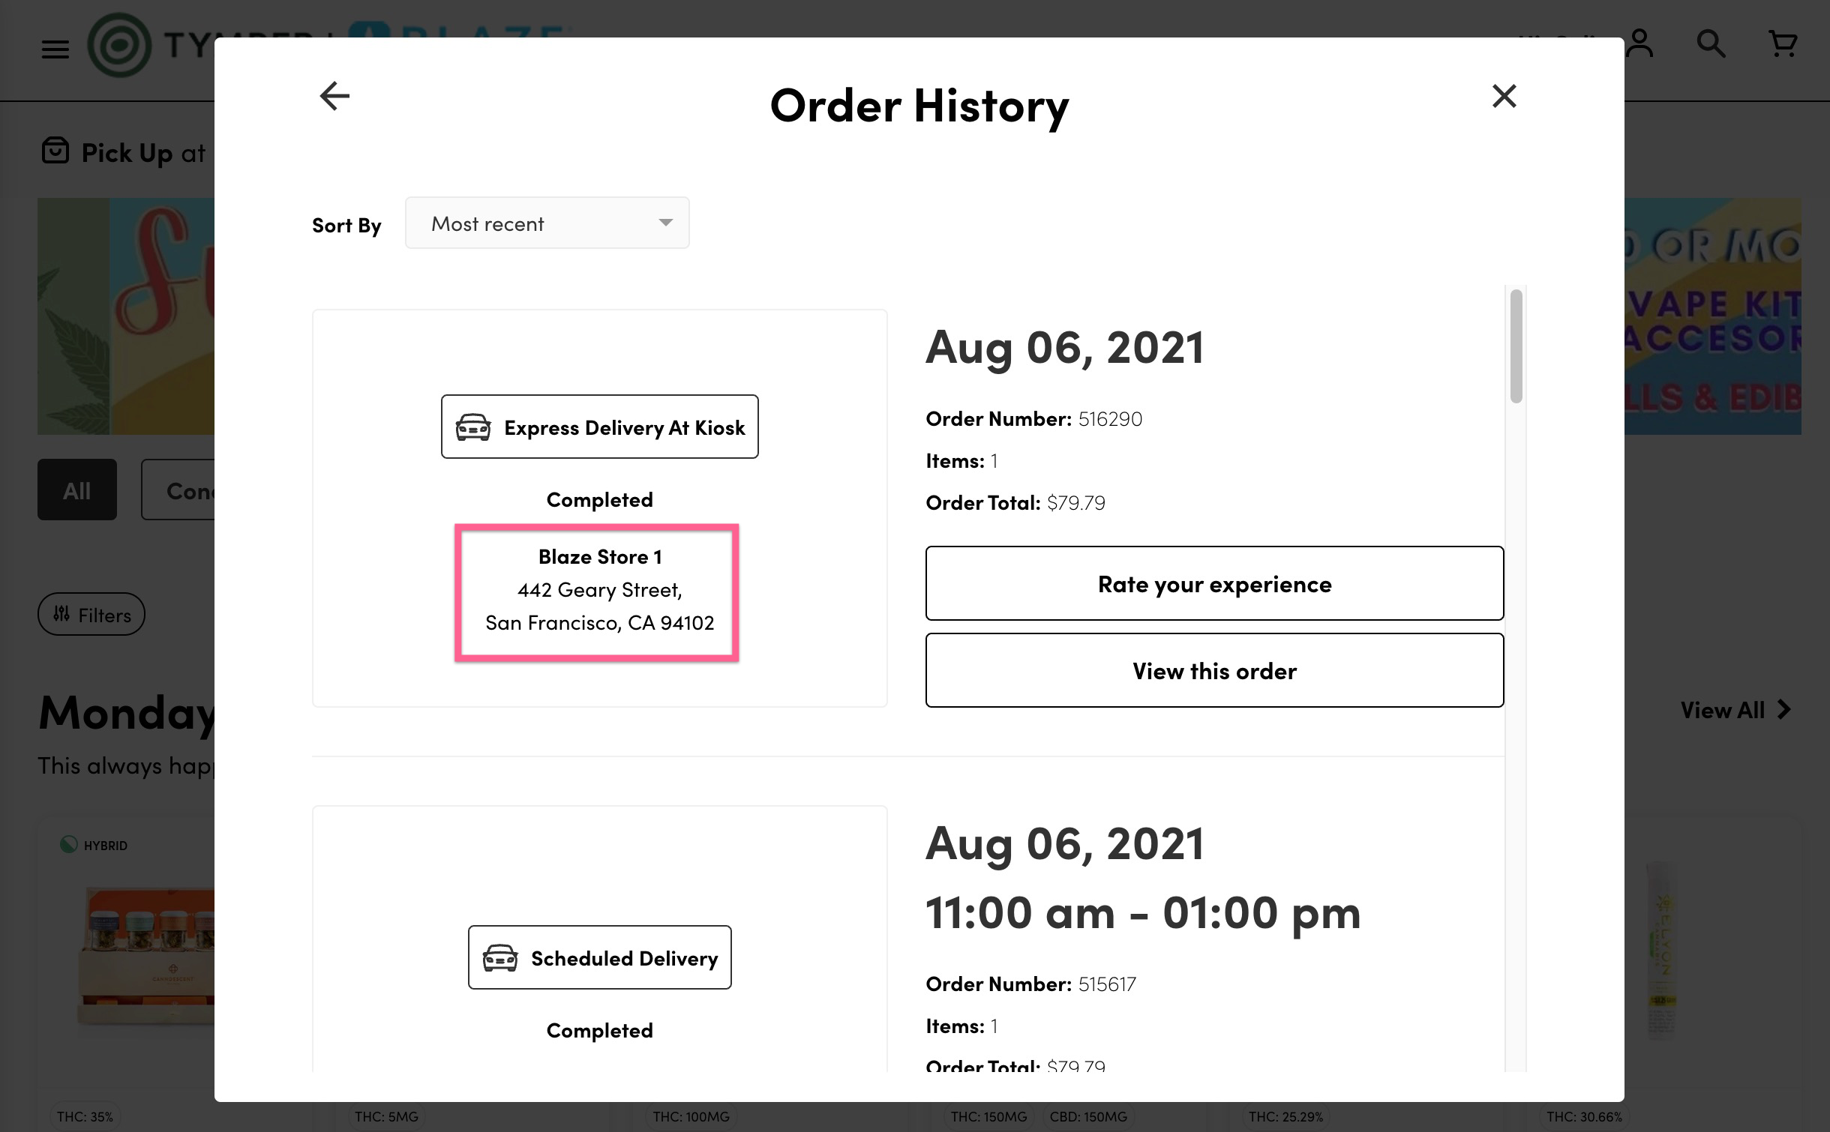Click the 11:00 am - 01:00 pm time slot
This screenshot has height=1132, width=1830.
tap(1142, 913)
